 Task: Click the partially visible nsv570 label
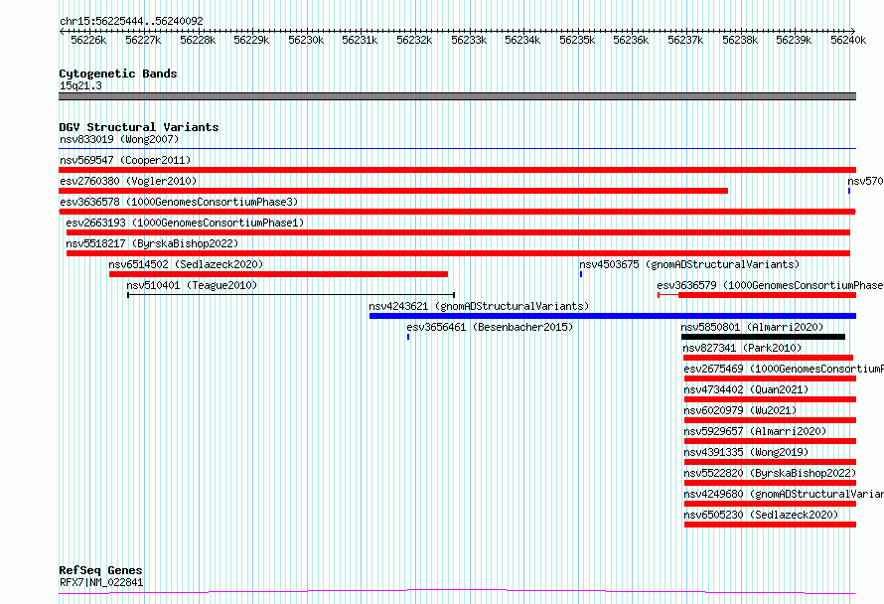[865, 181]
